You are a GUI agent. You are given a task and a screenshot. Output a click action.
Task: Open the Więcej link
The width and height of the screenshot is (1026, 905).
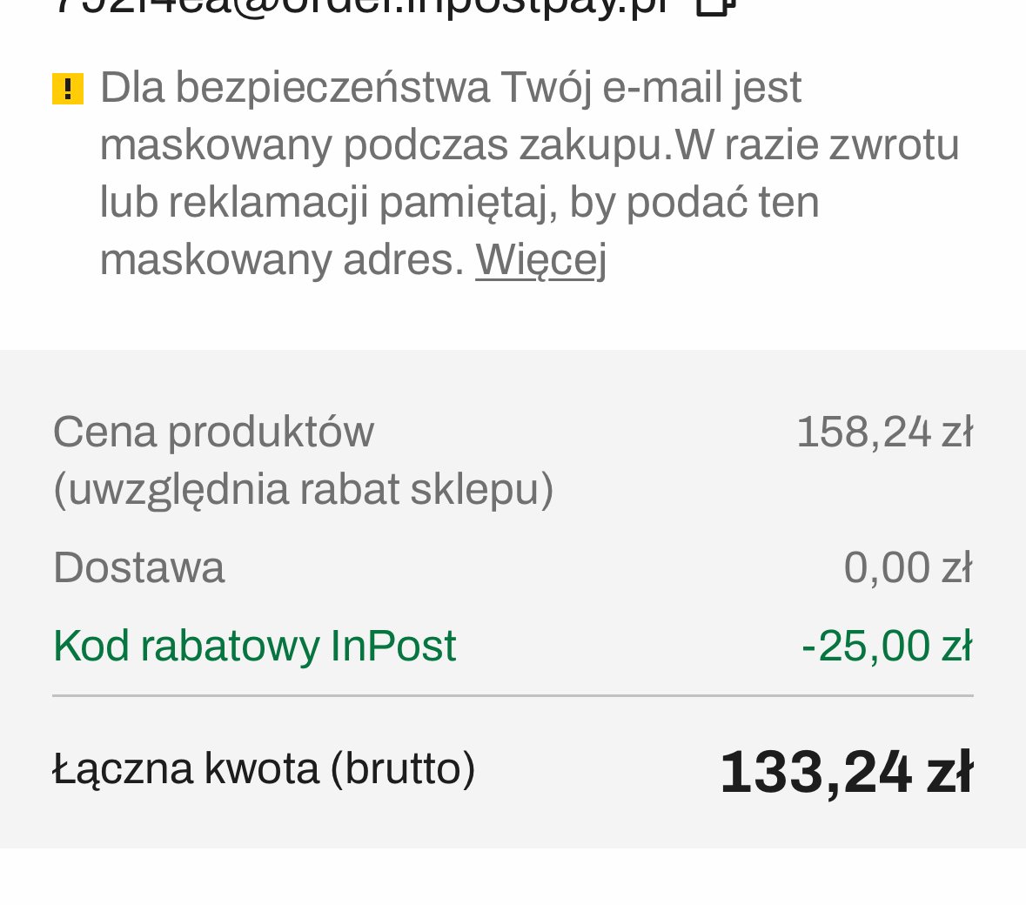pyautogui.click(x=541, y=260)
